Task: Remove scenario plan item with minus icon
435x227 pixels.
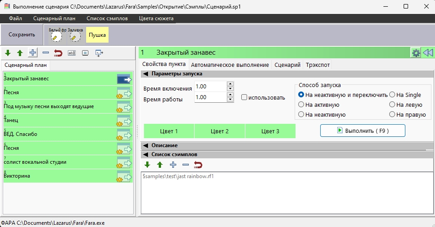Action: 46,53
